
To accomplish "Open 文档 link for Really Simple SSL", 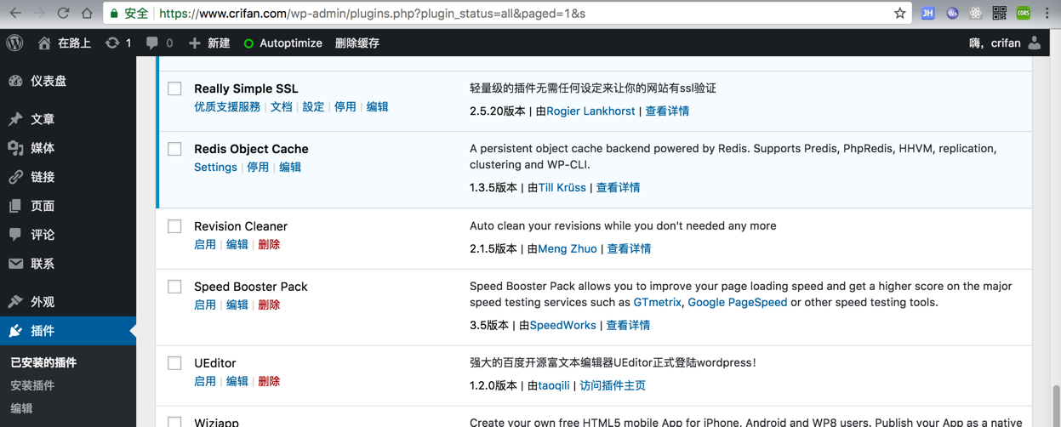I will 281,107.
